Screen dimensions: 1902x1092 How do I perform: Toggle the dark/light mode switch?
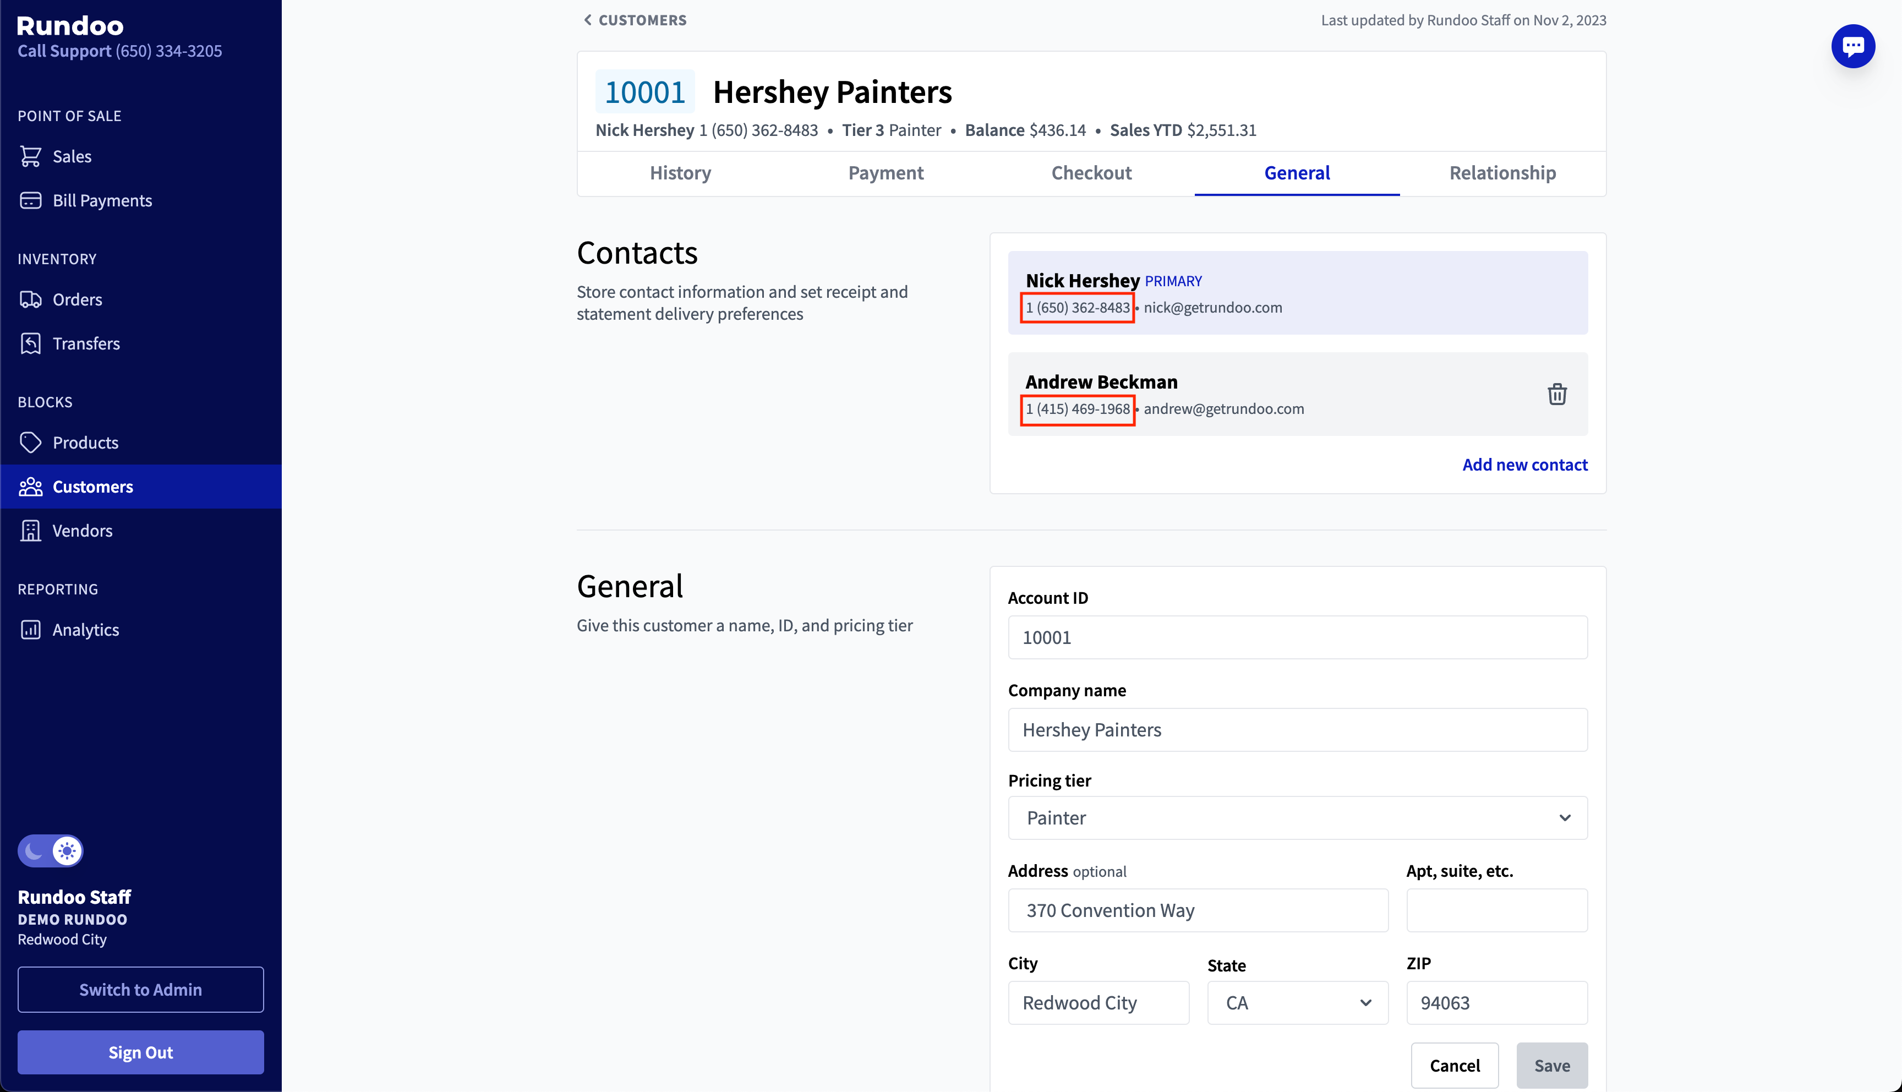click(50, 850)
